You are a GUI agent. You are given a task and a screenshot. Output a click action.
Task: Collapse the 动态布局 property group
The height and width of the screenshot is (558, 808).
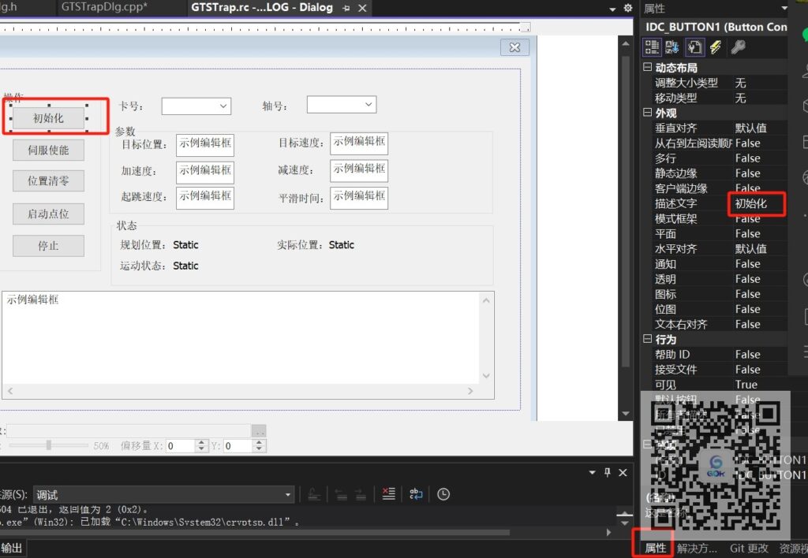pos(647,67)
